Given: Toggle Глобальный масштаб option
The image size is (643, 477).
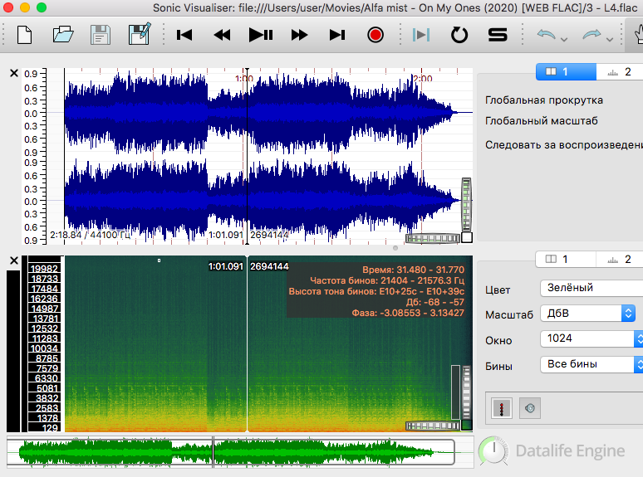Looking at the screenshot, I should tap(542, 121).
